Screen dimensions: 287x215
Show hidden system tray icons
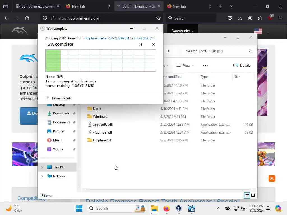click(218, 208)
